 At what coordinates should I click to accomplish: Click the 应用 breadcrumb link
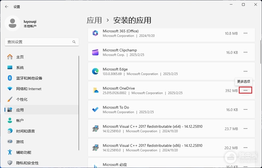94,20
